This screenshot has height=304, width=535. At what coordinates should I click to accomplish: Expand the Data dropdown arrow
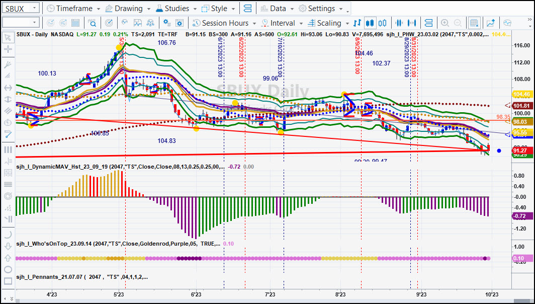[292, 9]
